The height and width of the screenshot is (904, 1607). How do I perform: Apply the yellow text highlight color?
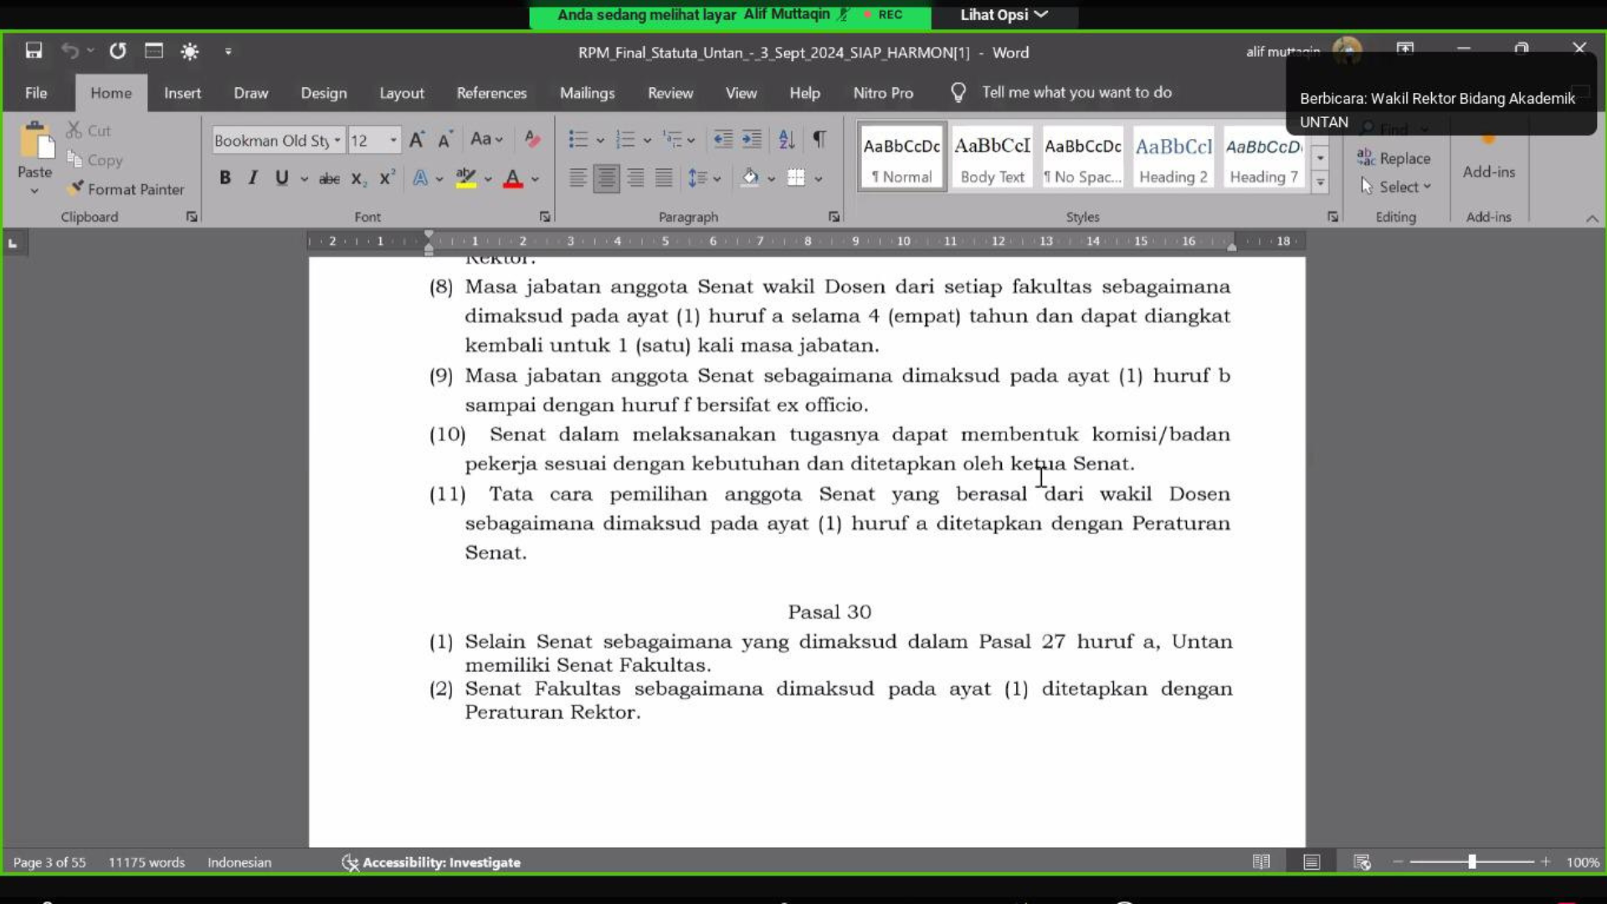pyautogui.click(x=466, y=178)
